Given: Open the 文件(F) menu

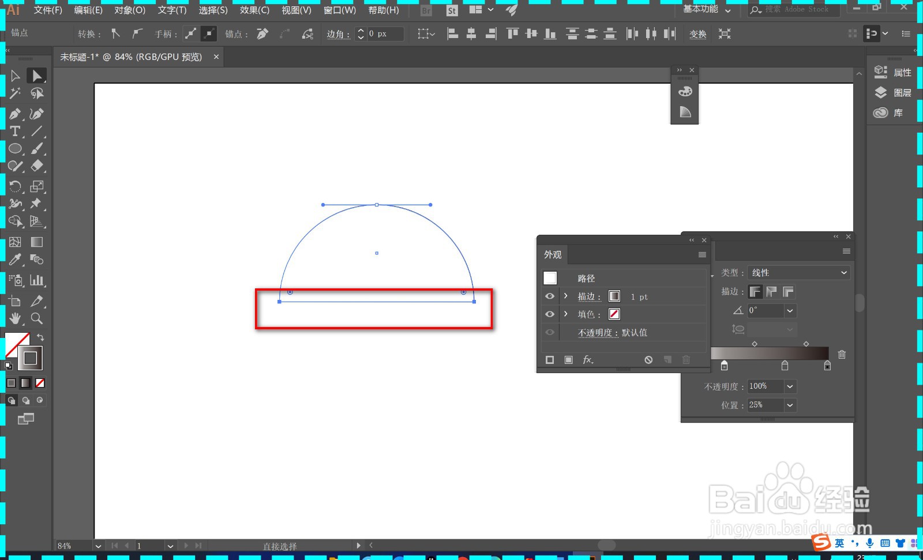Looking at the screenshot, I should [x=48, y=10].
